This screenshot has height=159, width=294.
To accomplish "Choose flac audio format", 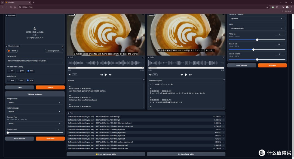I will click(x=20, y=80).
